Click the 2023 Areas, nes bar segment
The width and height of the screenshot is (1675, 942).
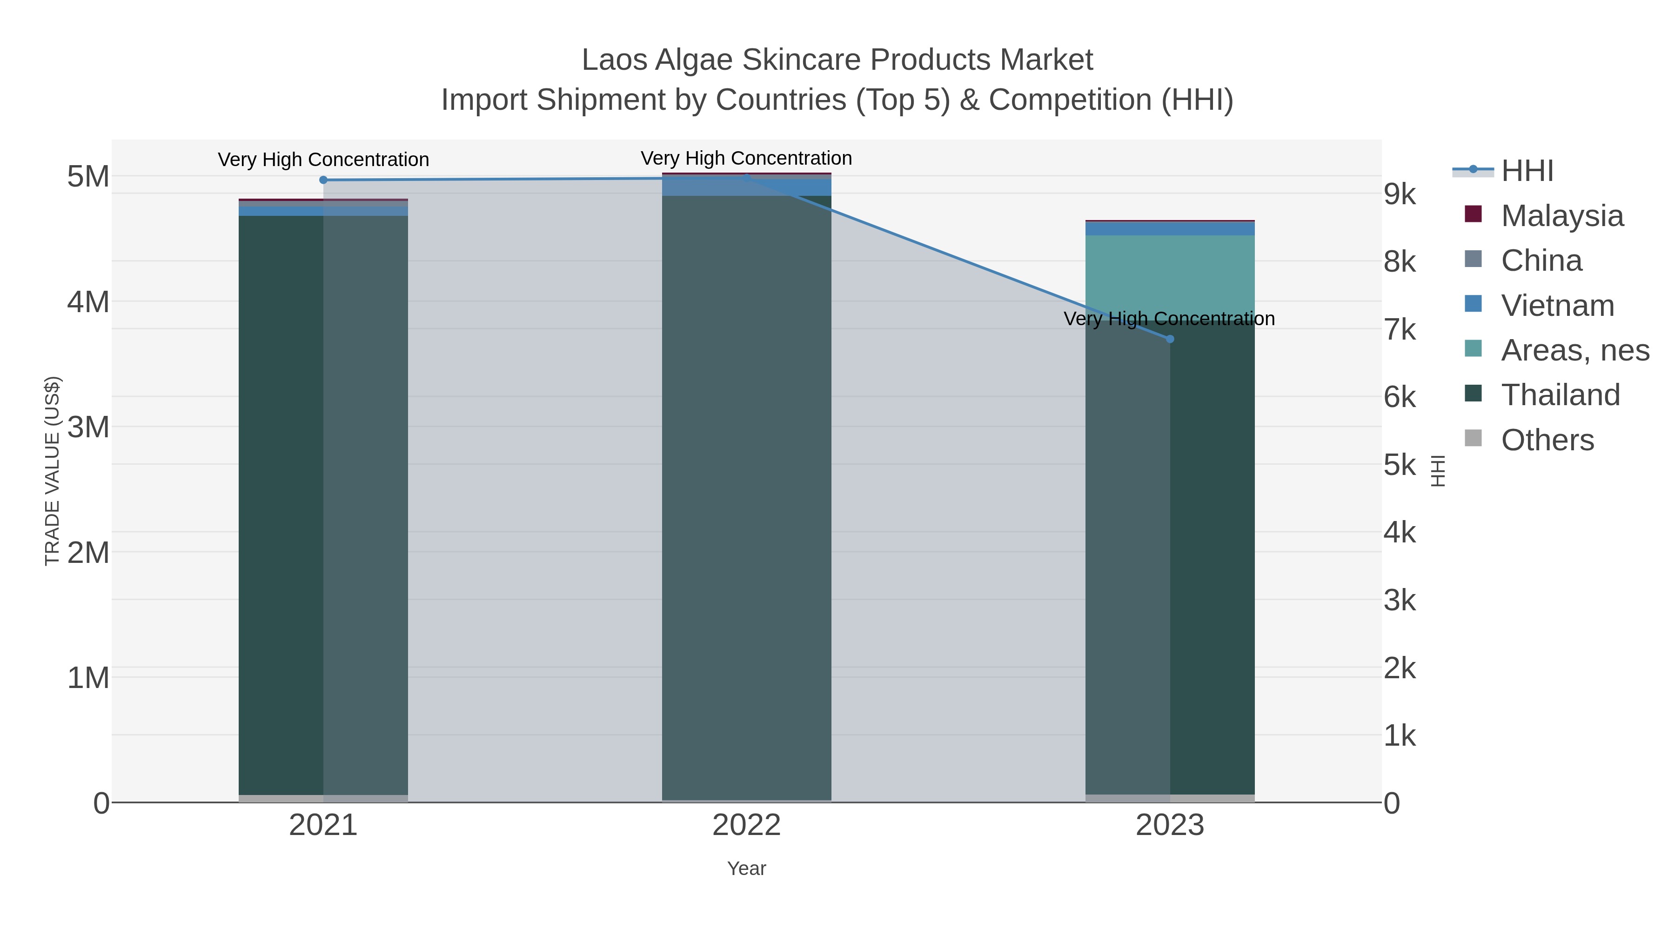1170,278
